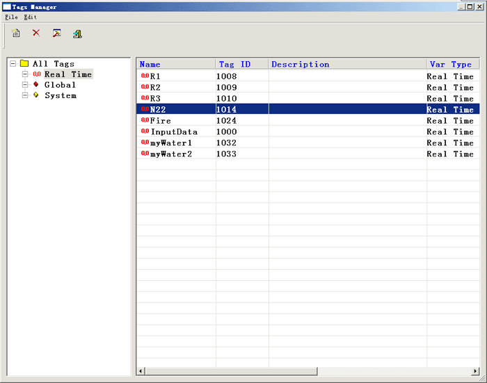This screenshot has width=487, height=383.
Task: Click Tag ID value 1009
Action: click(226, 87)
